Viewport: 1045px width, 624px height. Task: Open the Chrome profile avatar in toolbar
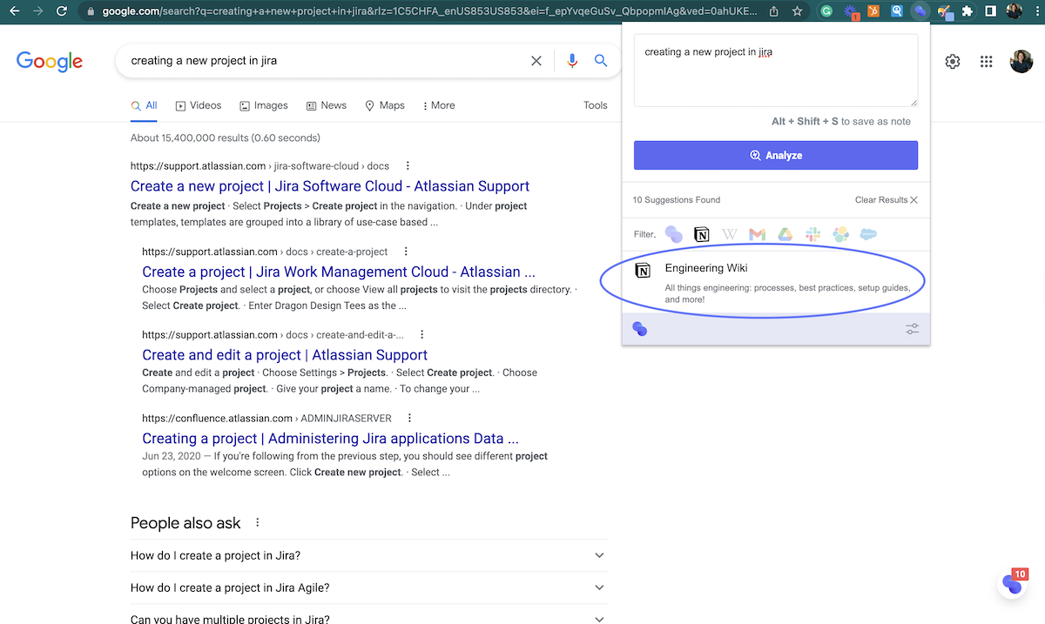click(1015, 11)
